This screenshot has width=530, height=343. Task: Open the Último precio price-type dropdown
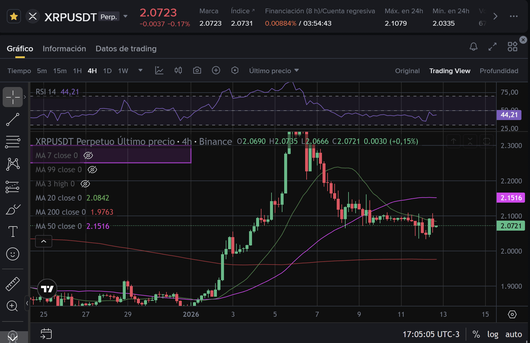(274, 71)
